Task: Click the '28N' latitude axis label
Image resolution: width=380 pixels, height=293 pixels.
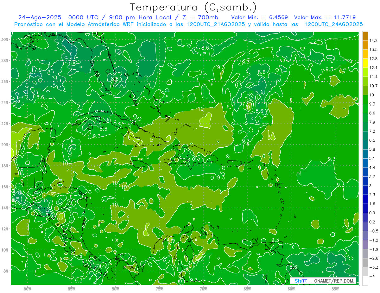Action: pyautogui.click(x=5, y=60)
